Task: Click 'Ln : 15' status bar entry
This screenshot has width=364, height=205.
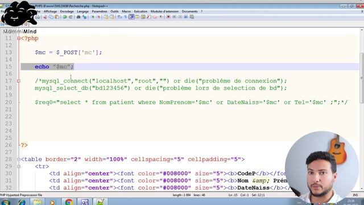Action: [x=233, y=195]
